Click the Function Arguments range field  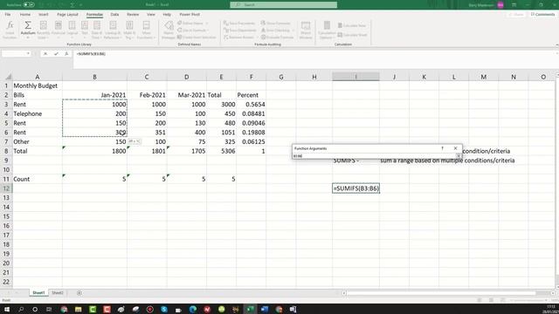pyautogui.click(x=375, y=156)
